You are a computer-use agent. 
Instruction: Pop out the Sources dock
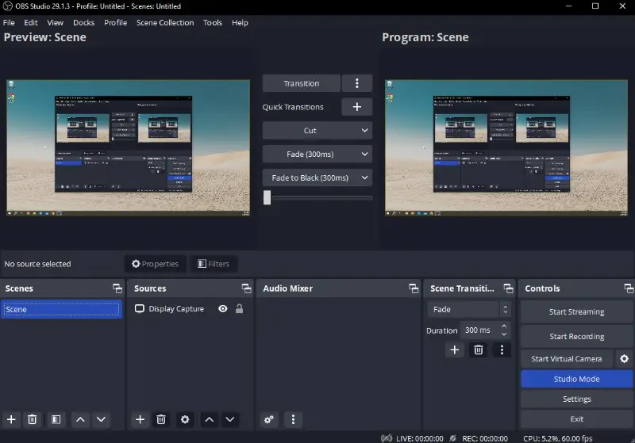click(246, 288)
